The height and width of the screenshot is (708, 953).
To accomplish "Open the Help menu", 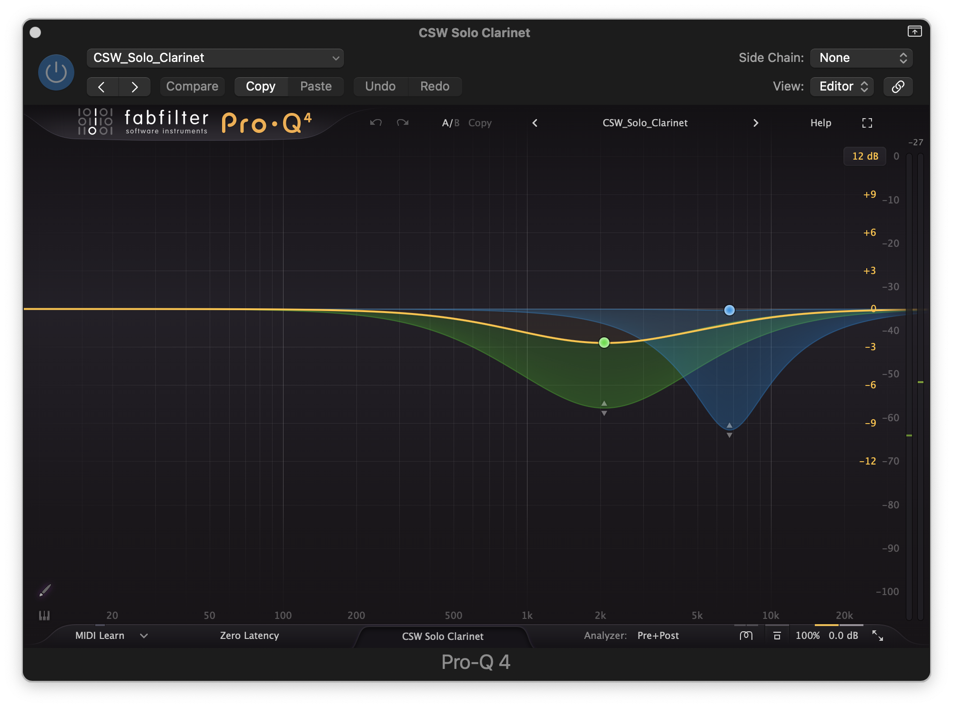I will (x=821, y=123).
